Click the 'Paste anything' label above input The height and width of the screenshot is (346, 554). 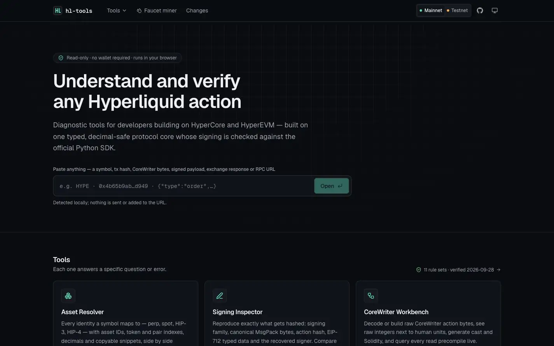[164, 169]
